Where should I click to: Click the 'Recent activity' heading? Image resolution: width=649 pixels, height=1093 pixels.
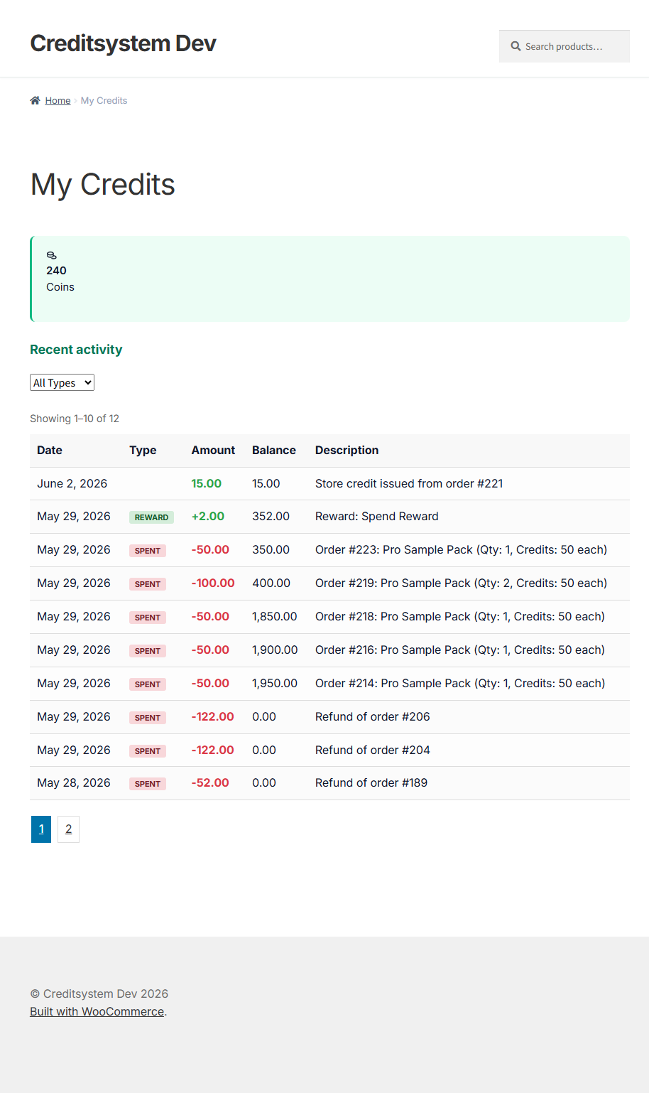76,350
